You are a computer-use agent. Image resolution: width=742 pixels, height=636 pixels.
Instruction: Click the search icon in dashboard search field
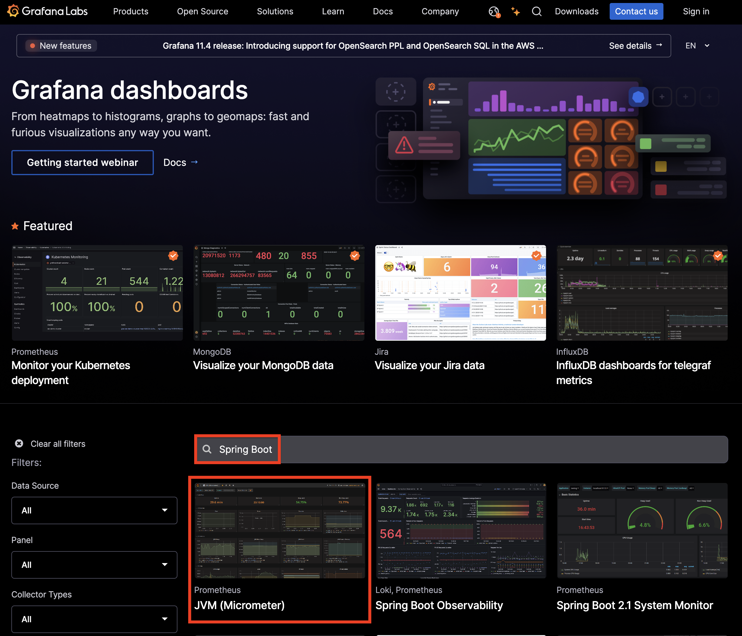[x=207, y=449]
